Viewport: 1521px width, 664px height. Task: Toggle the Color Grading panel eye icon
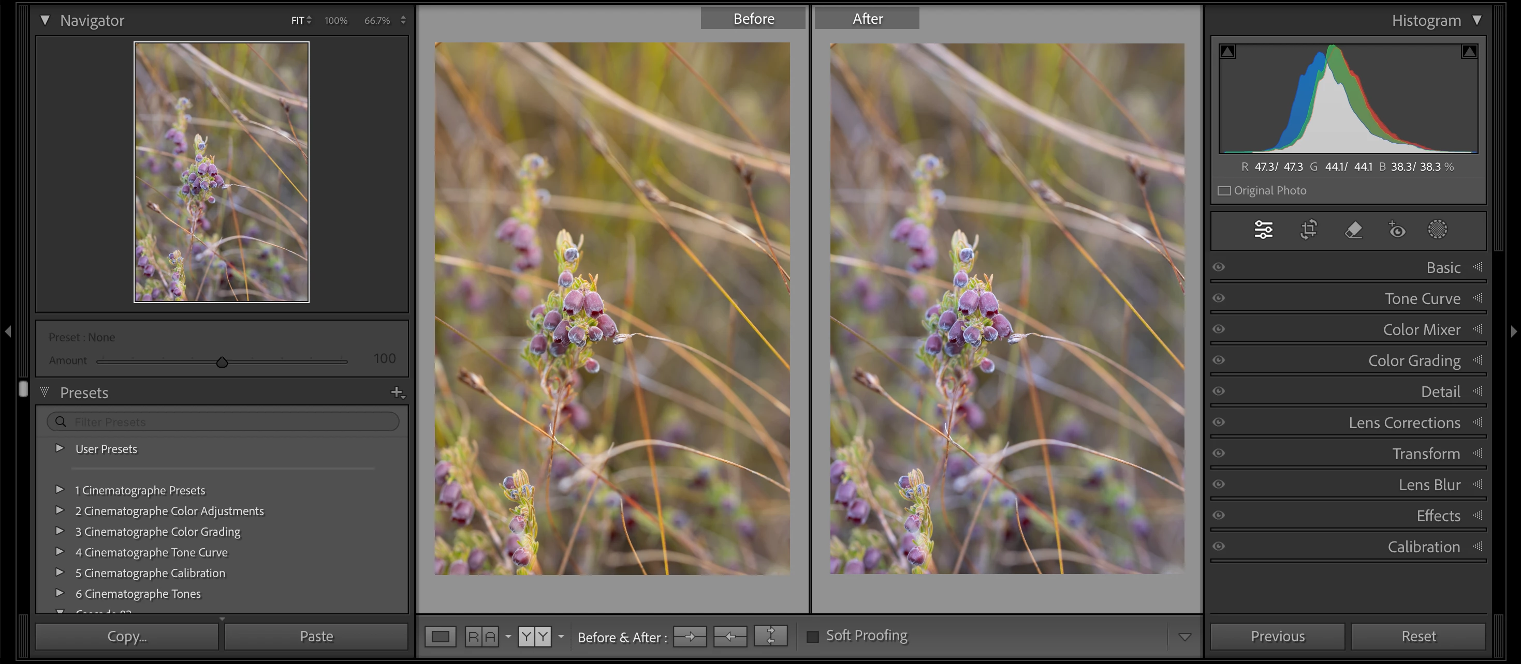[1219, 360]
